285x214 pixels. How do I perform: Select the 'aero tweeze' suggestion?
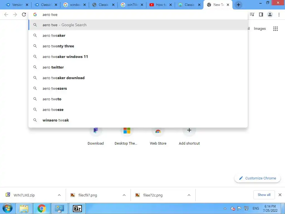pos(138,110)
